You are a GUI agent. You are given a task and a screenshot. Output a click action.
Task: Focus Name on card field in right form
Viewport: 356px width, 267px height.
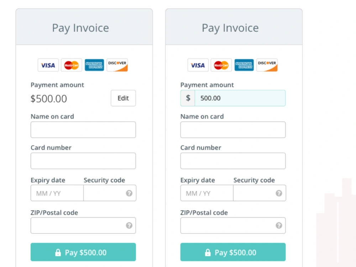click(x=233, y=130)
